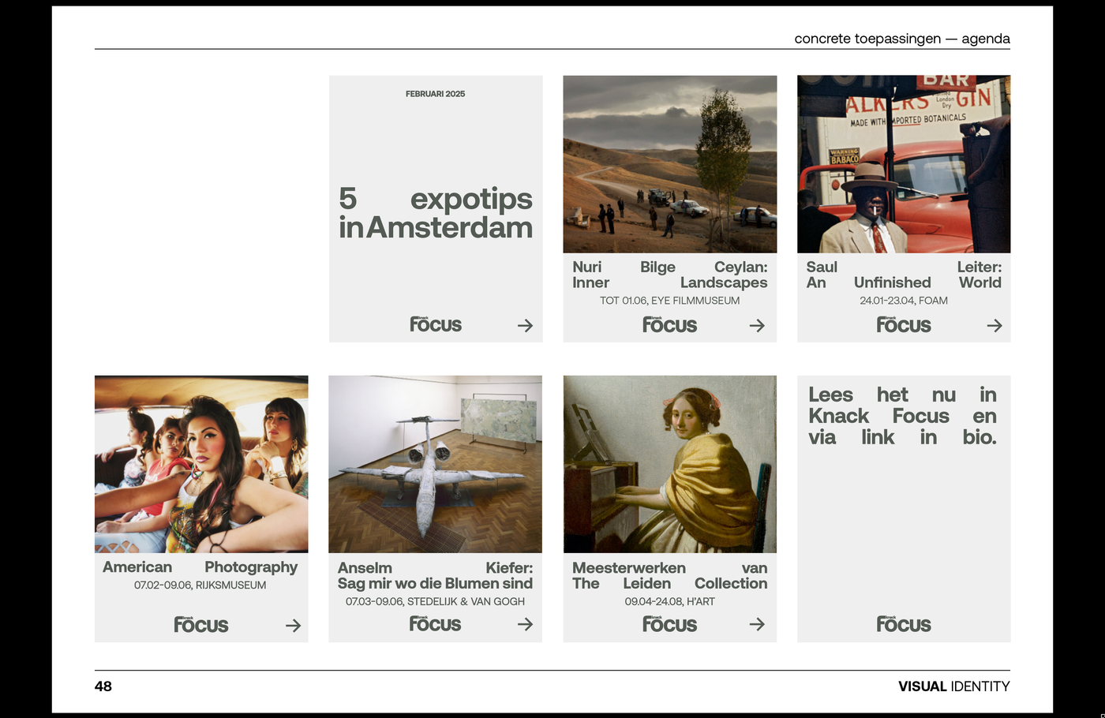The width and height of the screenshot is (1105, 718).
Task: Click the Focus logo on the American Photography card
Action: click(x=201, y=625)
